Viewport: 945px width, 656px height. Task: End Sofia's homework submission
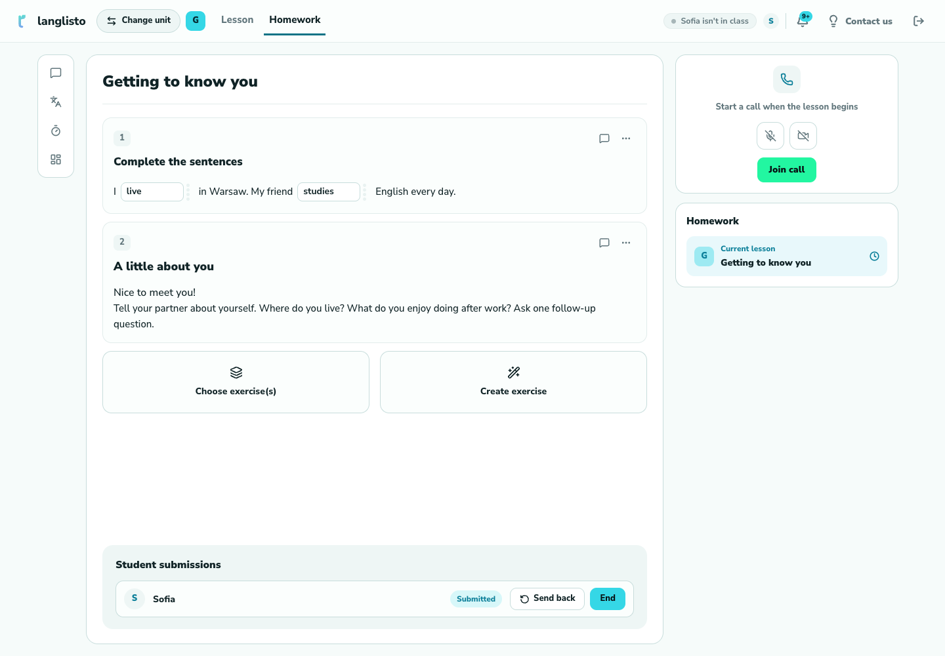(x=608, y=599)
